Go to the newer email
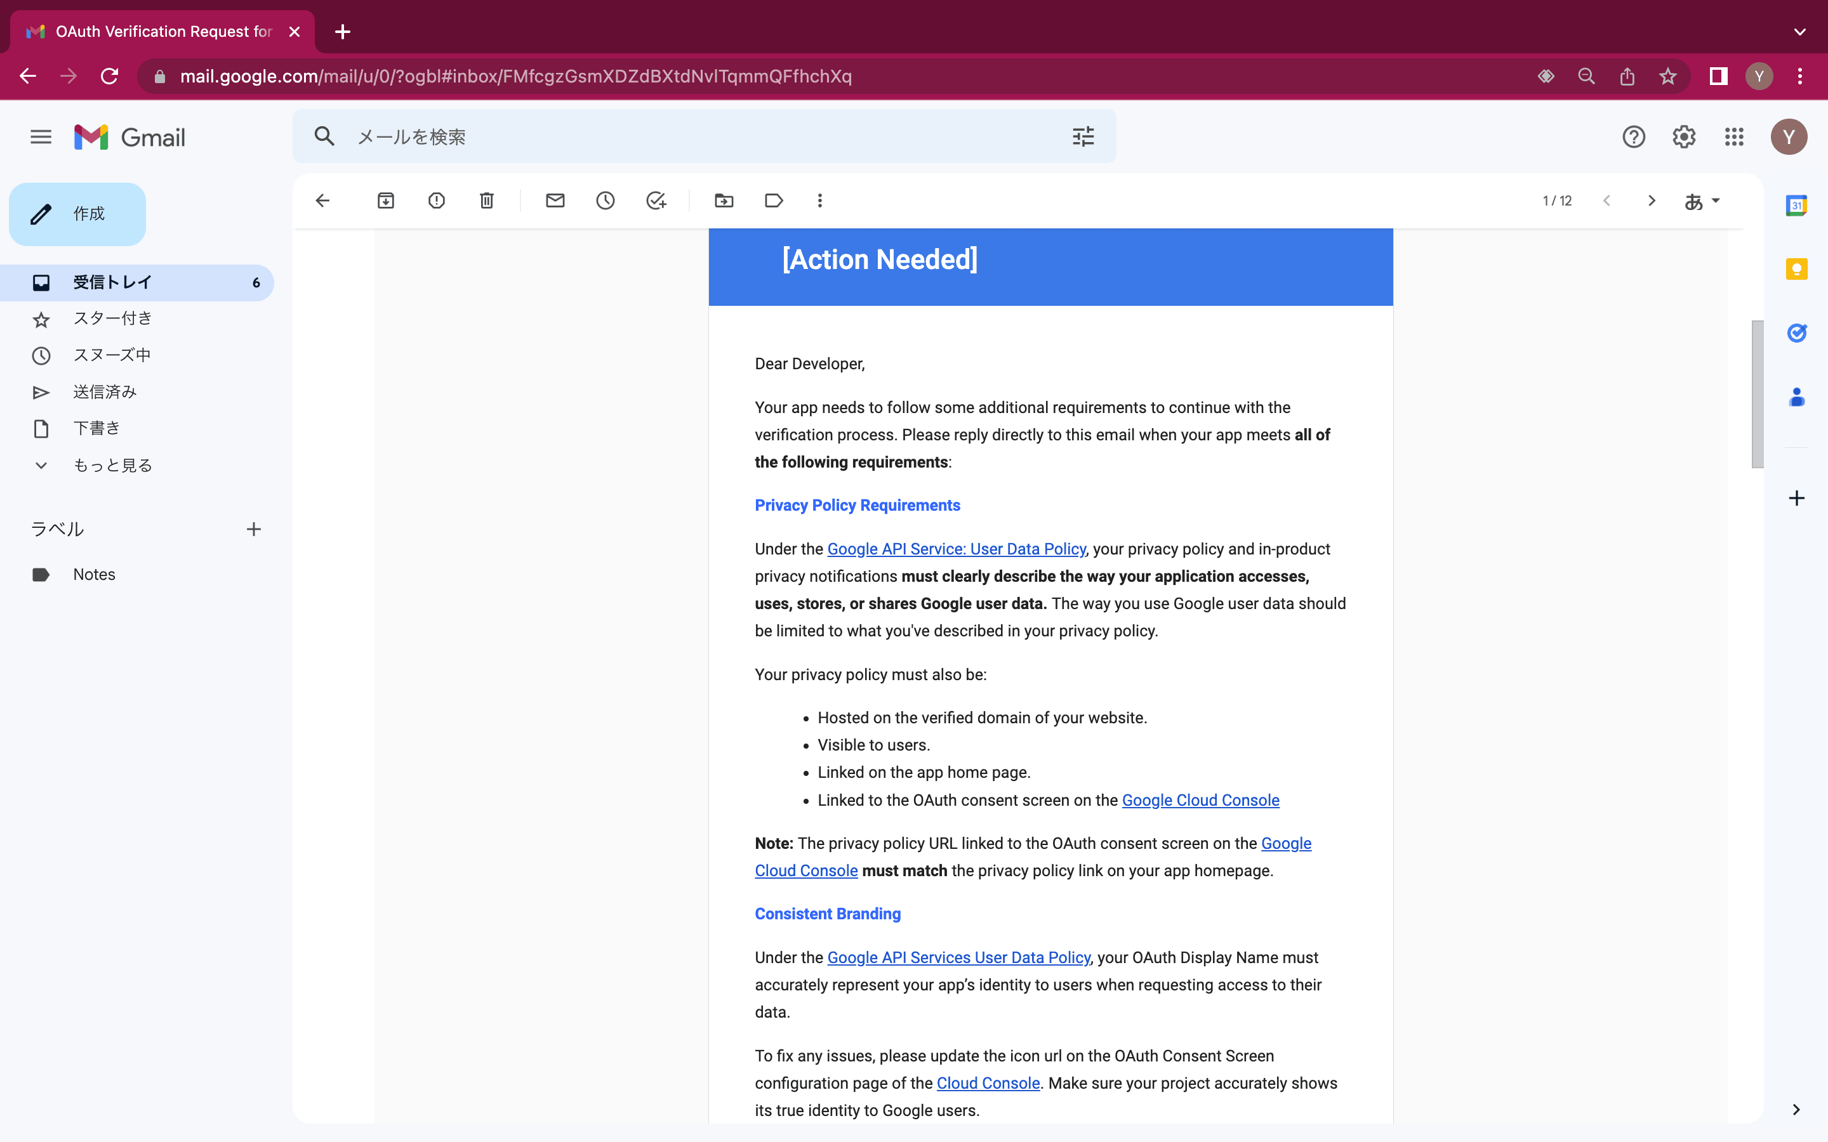The image size is (1828, 1142). tap(1606, 200)
